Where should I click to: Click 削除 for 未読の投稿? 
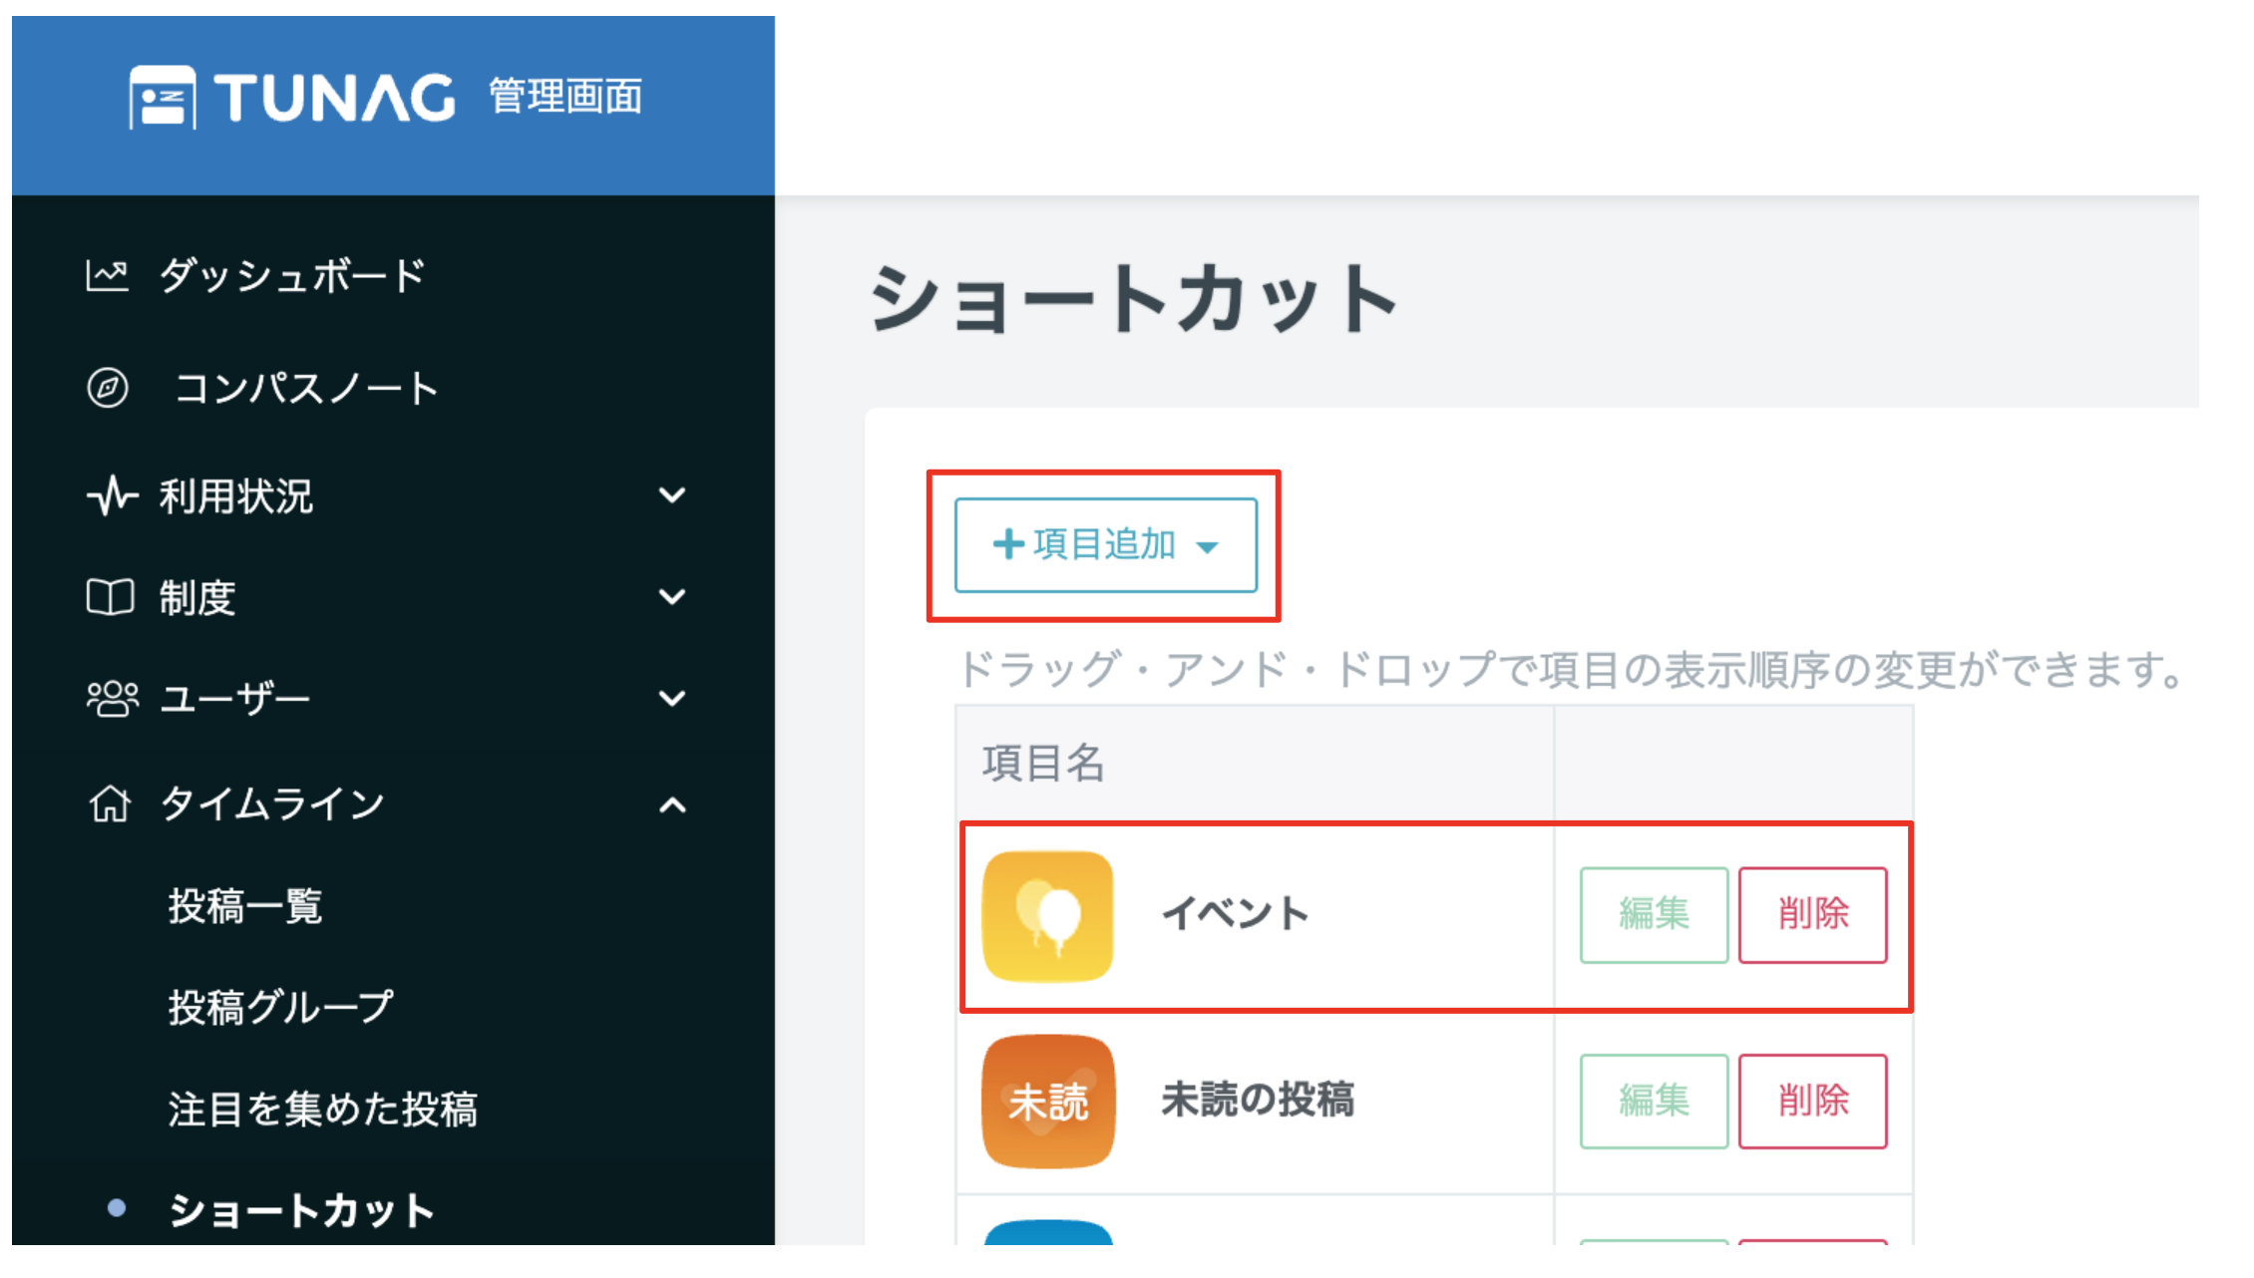coord(1812,1101)
